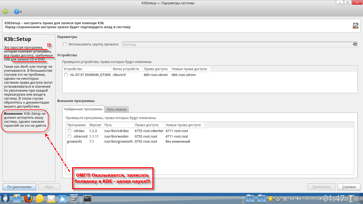This screenshot has height=204, width=363.
Task: Switch to the Найденные программы tab
Action: click(x=83, y=109)
